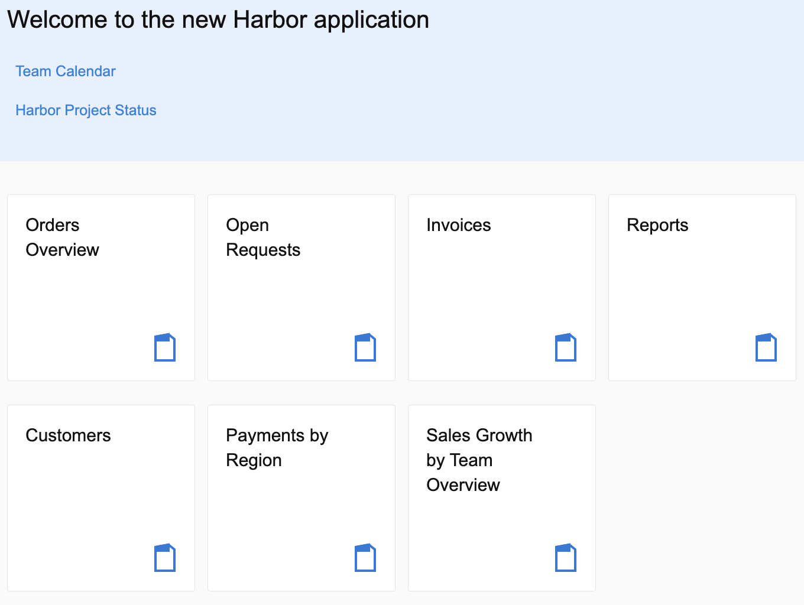The image size is (804, 605).
Task: Click the document icon on Open Requests card
Action: click(x=365, y=347)
